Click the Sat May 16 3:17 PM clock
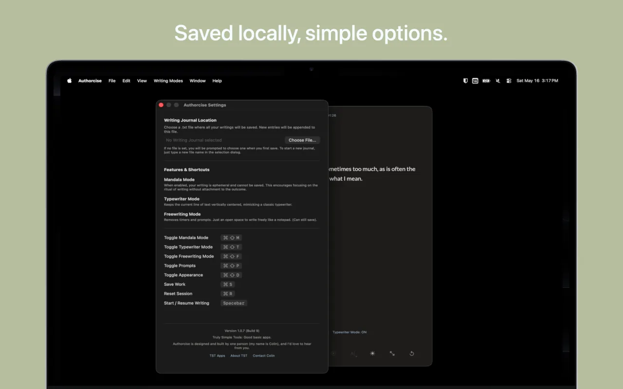623x389 pixels. (537, 81)
